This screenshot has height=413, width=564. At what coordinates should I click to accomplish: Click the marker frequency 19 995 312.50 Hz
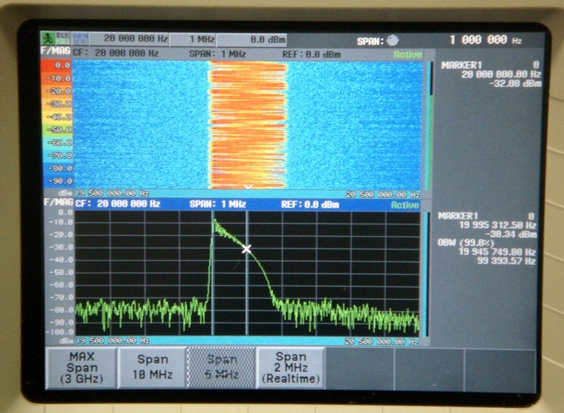pyautogui.click(x=498, y=226)
